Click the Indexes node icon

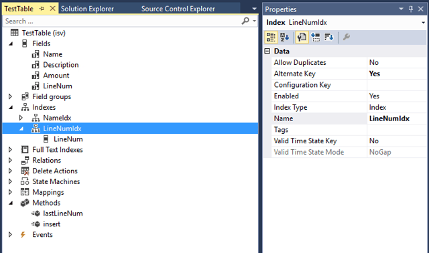coord(25,107)
